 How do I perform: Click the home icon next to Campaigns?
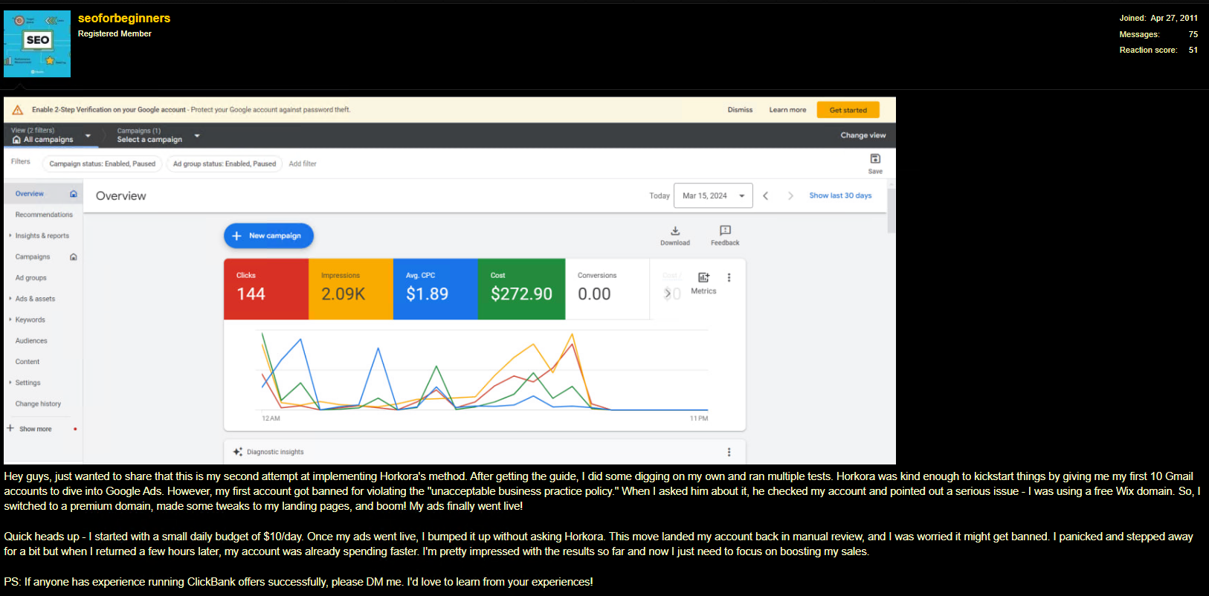[x=74, y=257]
